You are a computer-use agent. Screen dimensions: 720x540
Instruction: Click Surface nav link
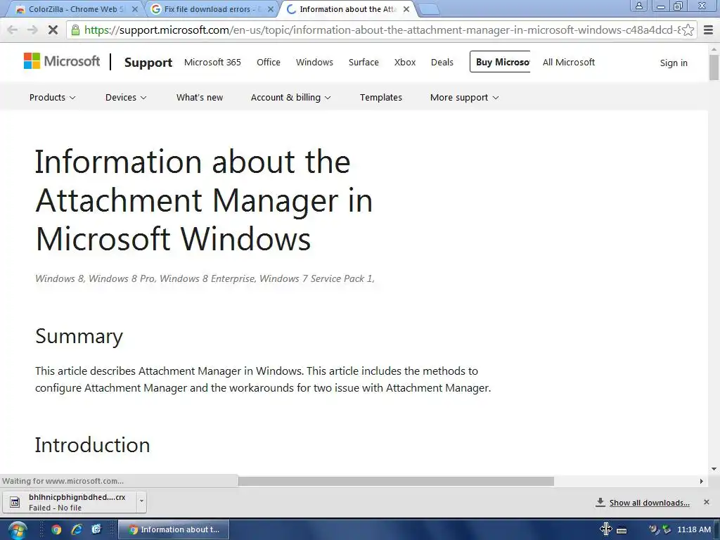click(364, 62)
